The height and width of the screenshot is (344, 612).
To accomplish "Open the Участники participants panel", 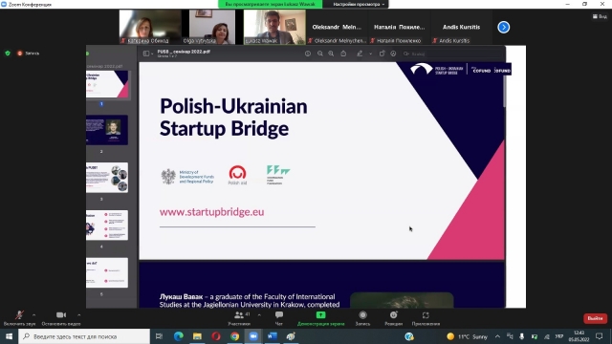I will pos(239,318).
